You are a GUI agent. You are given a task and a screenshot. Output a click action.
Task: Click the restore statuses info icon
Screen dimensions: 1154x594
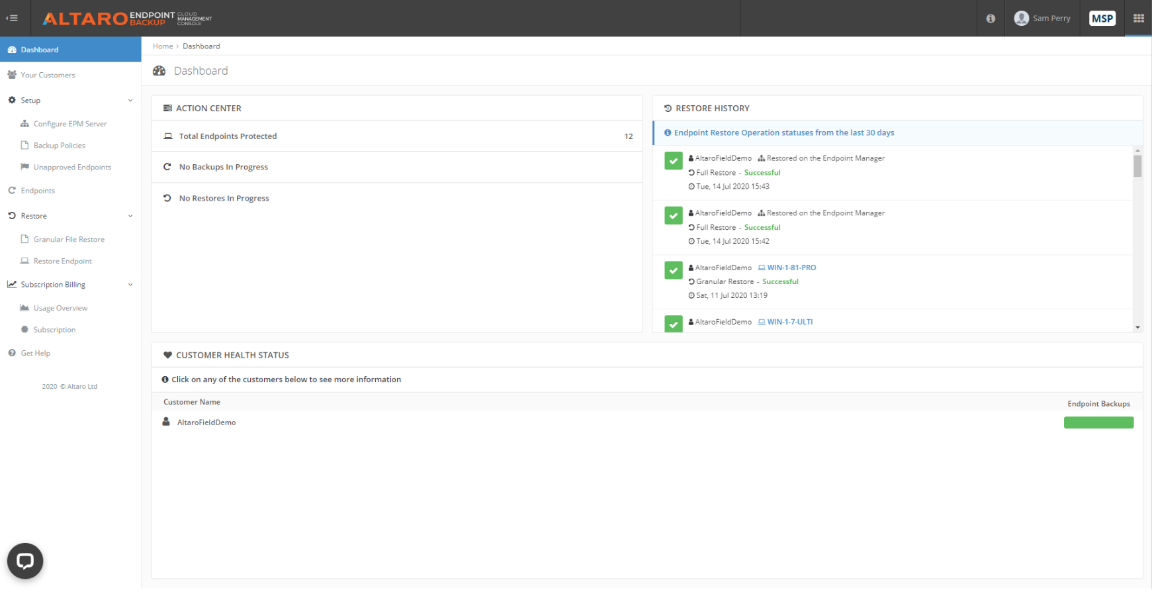(x=668, y=133)
